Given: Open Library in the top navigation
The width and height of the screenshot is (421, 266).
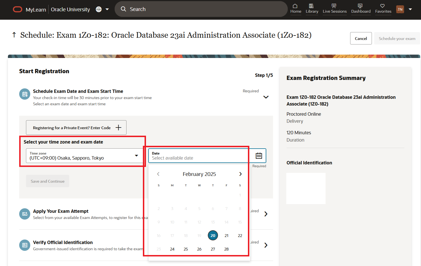Looking at the screenshot, I should 312,9.
